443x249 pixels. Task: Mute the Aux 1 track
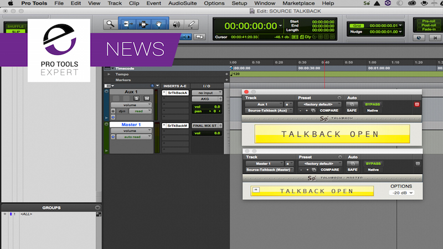click(x=147, y=98)
